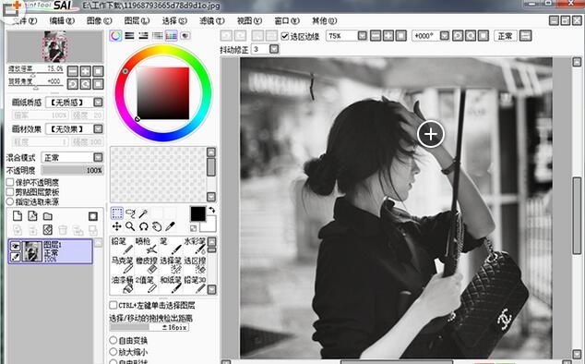Choose the 马克笔 marker brush
This screenshot has height=364, width=585.
122,265
